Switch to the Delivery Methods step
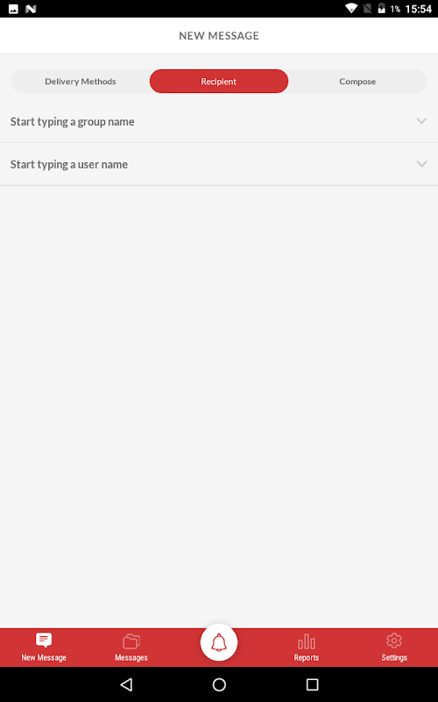Image resolution: width=438 pixels, height=702 pixels. [81, 81]
